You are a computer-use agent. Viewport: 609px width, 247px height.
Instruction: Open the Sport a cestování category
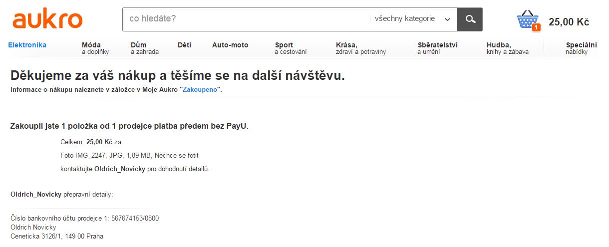point(291,48)
